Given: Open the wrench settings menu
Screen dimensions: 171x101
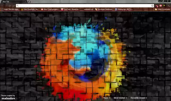Looking at the screenshot, I should 169,6.
